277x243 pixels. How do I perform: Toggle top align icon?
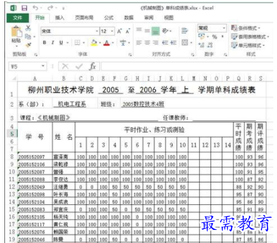(139, 30)
